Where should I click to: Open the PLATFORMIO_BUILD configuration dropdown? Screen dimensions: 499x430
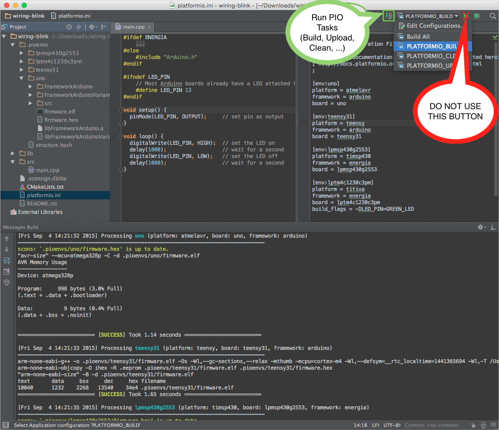pos(428,16)
